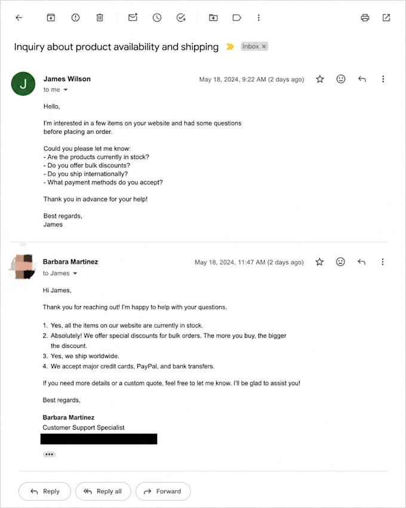Open conversation in a new window

(386, 17)
